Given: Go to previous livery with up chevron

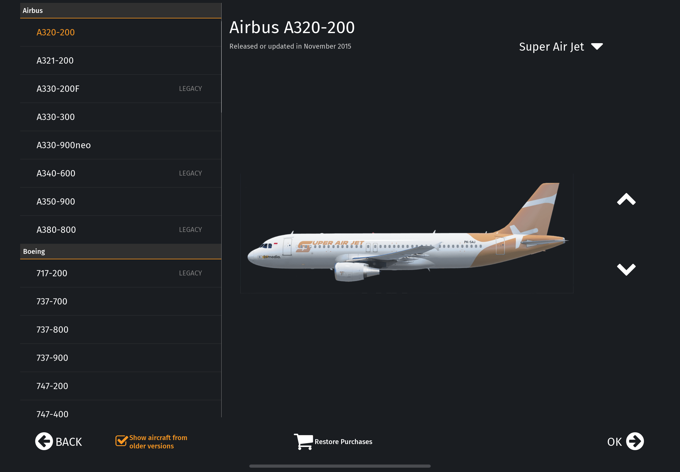Looking at the screenshot, I should pyautogui.click(x=626, y=199).
